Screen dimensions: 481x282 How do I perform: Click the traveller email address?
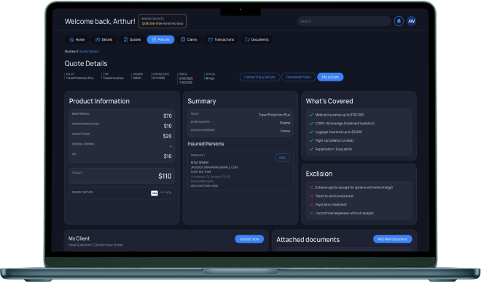(x=214, y=167)
